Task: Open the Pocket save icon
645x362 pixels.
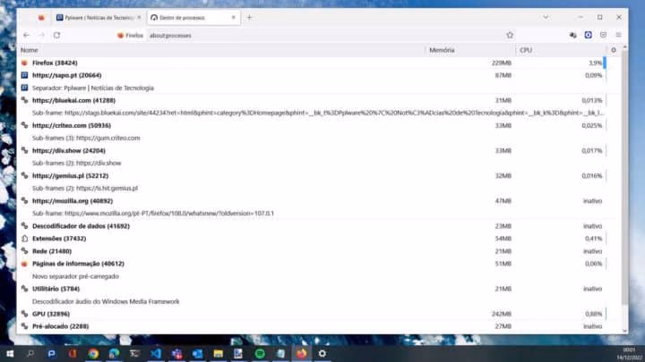Action: (604, 35)
